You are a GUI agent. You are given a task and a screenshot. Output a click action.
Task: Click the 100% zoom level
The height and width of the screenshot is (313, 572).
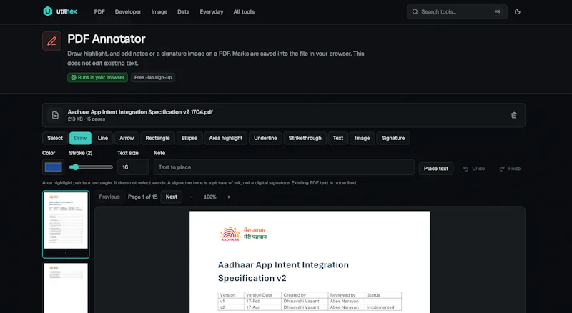pyautogui.click(x=210, y=197)
